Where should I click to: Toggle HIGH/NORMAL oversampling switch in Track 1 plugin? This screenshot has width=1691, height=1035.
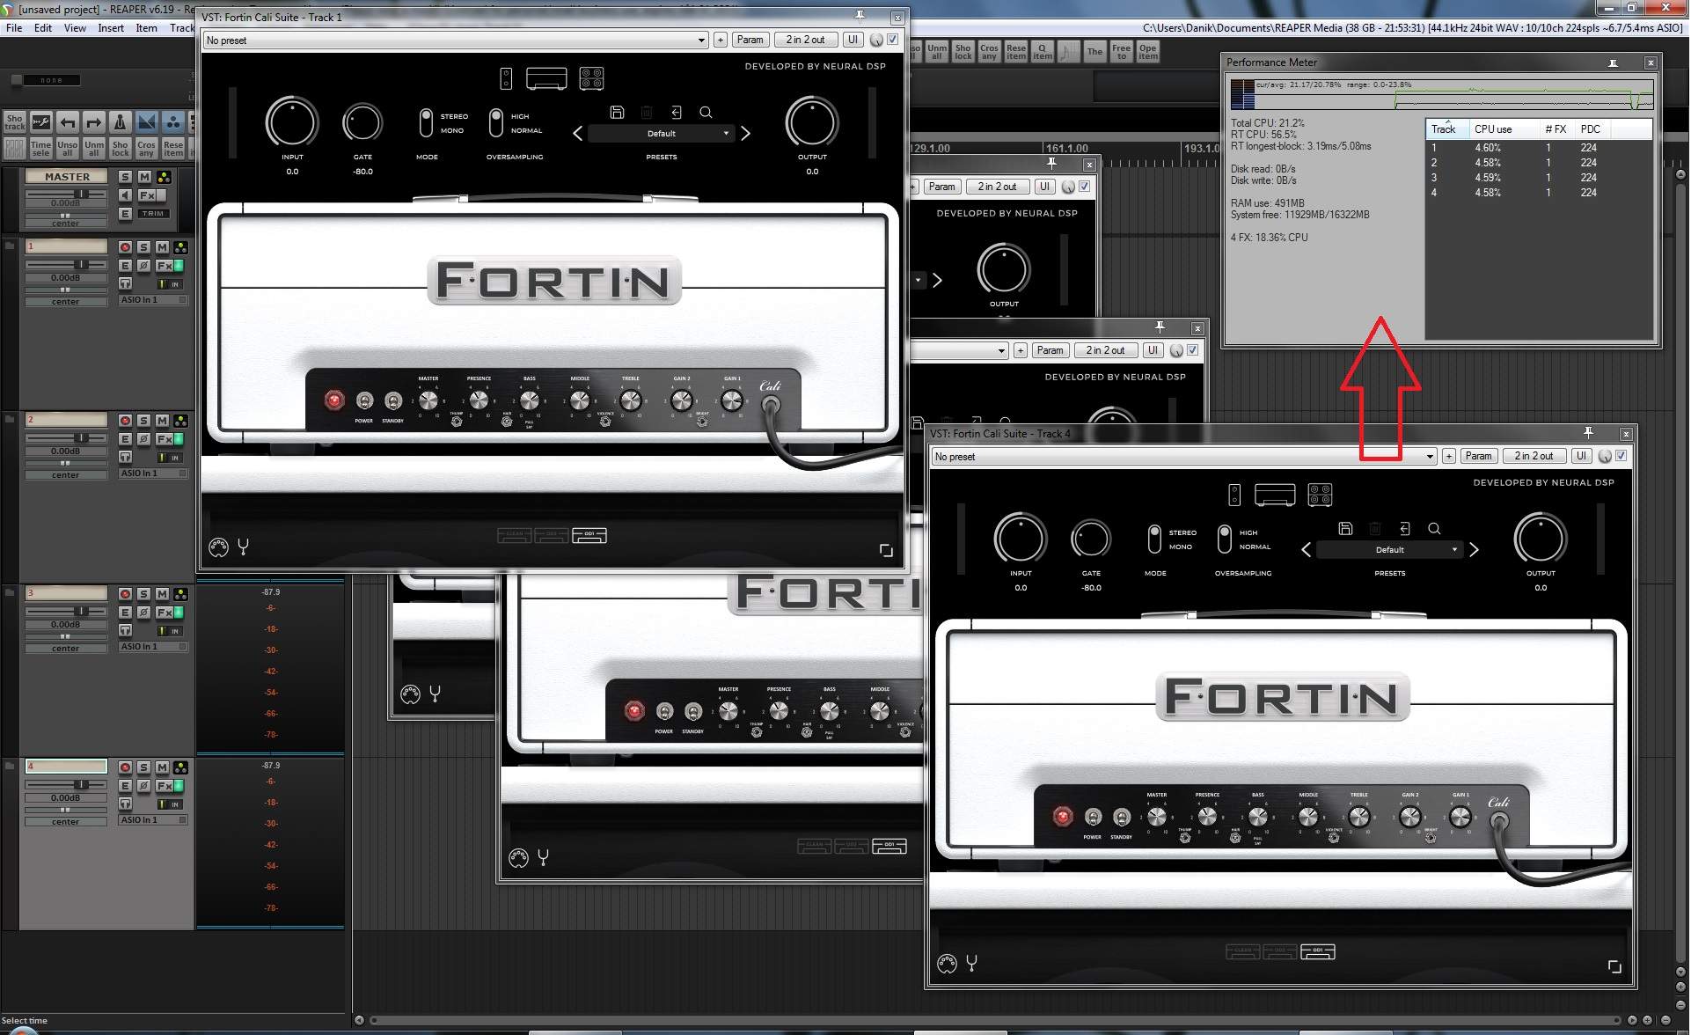click(496, 122)
